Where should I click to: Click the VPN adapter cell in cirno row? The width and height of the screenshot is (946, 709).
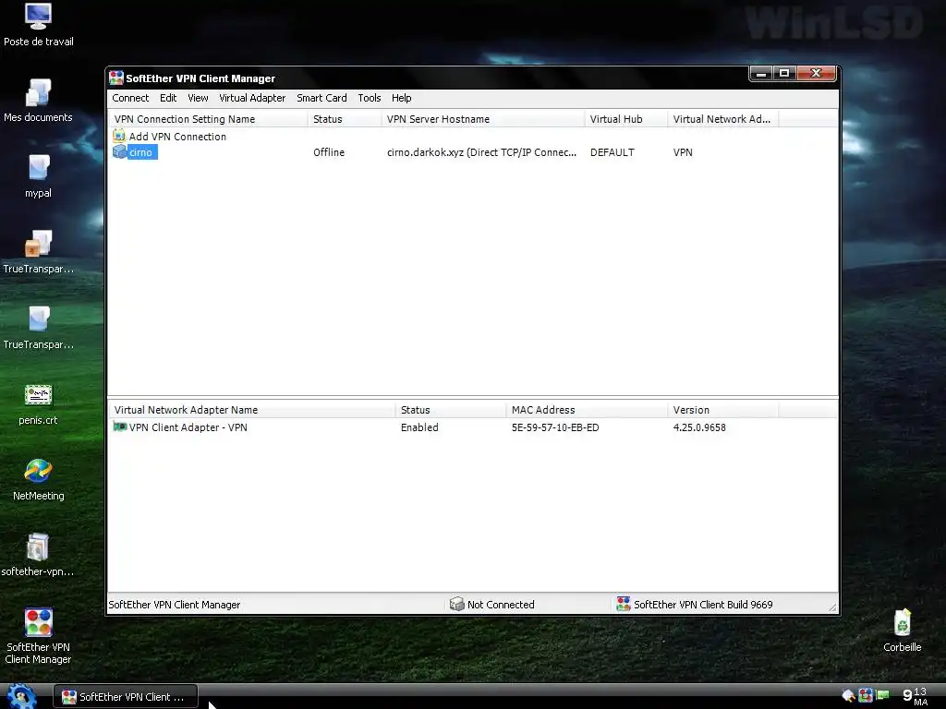pyautogui.click(x=683, y=152)
